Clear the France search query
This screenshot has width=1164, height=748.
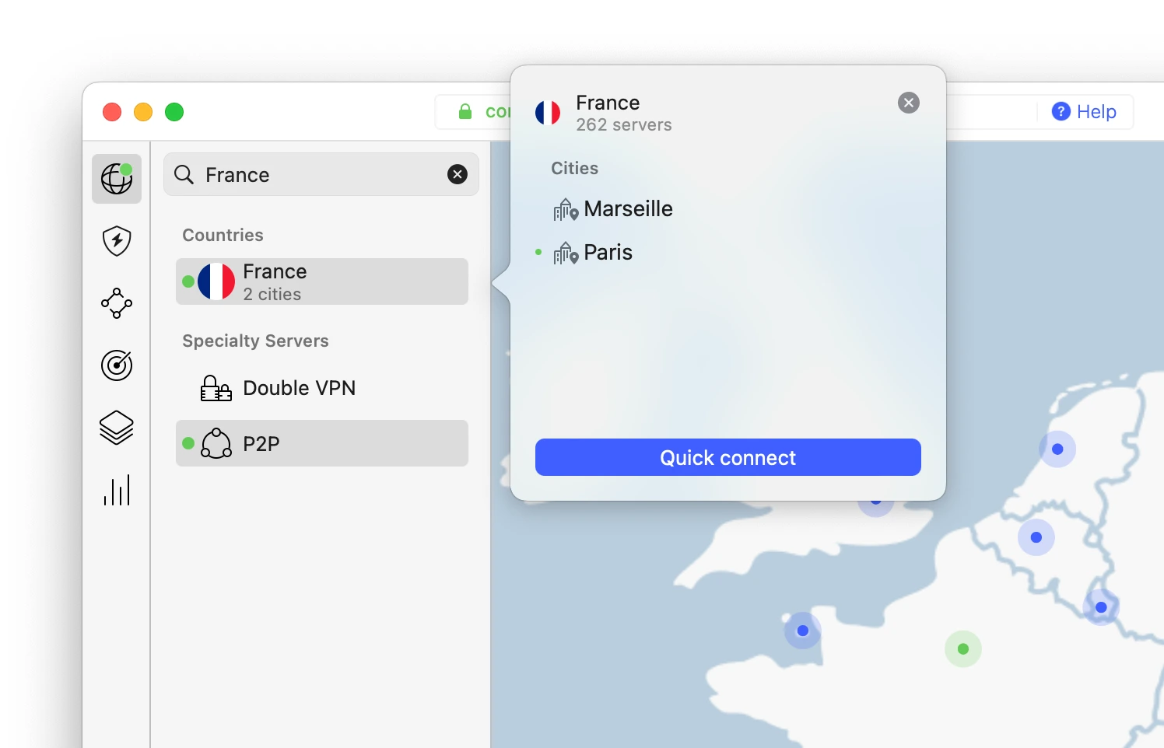[x=457, y=174]
